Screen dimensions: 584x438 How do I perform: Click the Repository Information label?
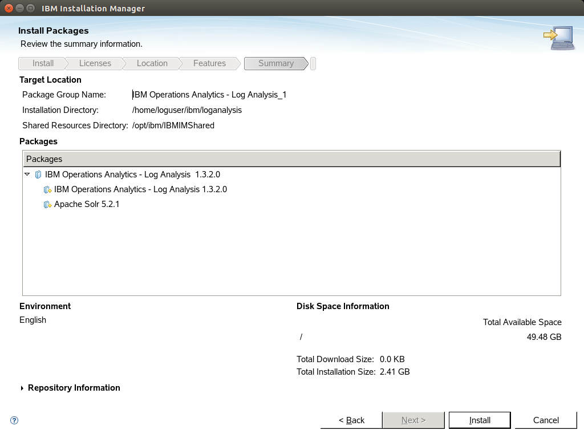74,388
